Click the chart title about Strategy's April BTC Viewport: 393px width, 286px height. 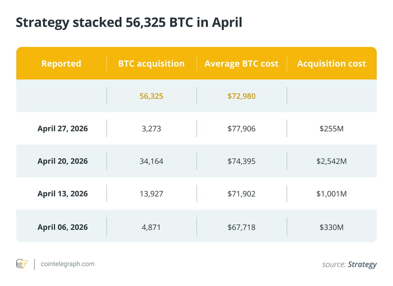pos(129,23)
